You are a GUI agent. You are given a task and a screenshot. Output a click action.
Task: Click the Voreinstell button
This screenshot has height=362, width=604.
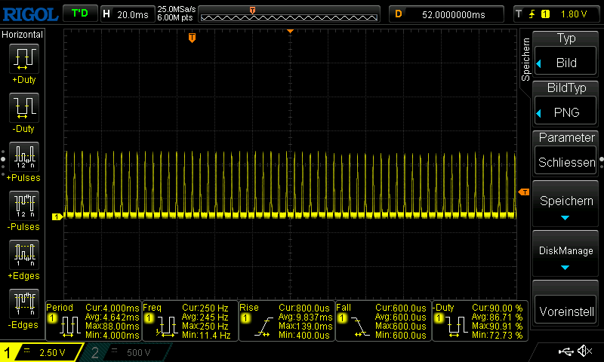click(565, 311)
